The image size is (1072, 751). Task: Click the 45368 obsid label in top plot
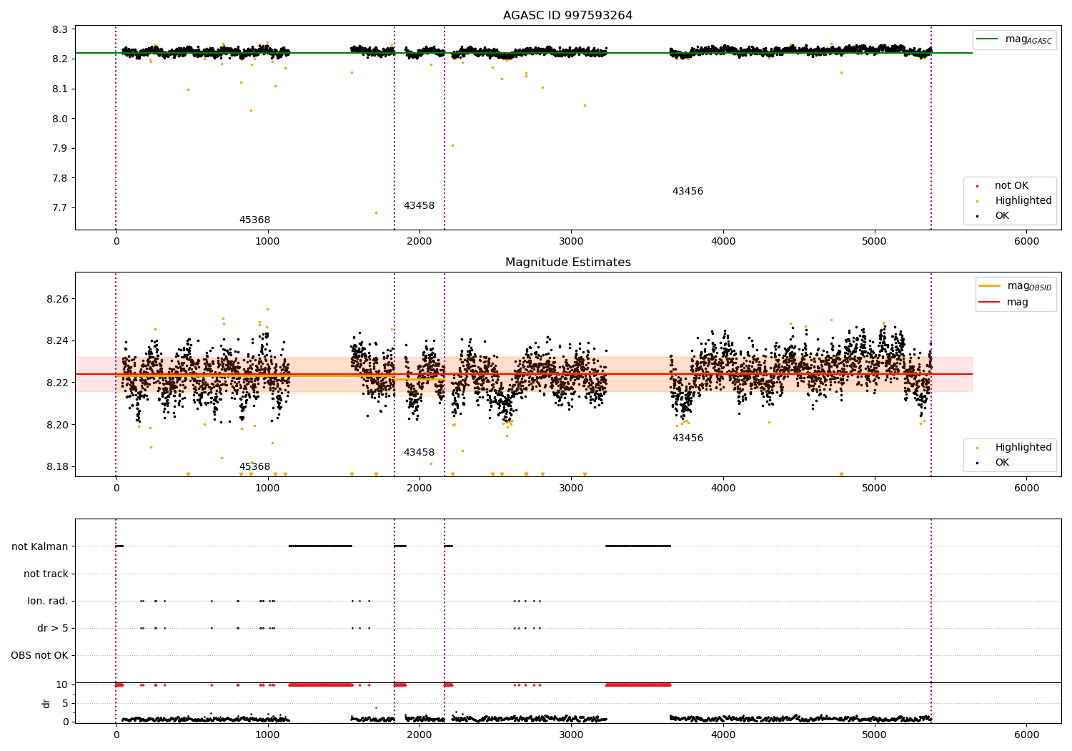(254, 220)
